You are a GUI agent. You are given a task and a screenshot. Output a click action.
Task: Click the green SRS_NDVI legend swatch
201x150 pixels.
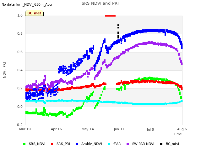coord(24,144)
